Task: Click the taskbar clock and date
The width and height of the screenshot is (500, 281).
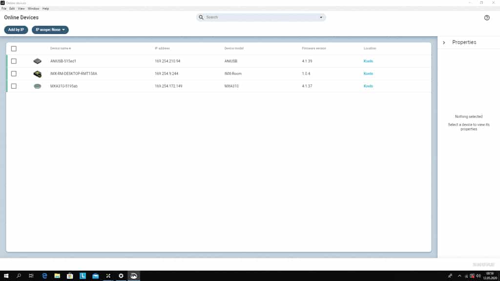Action: (x=490, y=276)
